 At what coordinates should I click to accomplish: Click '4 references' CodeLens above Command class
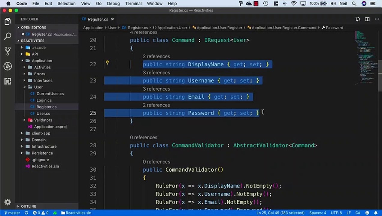(x=144, y=32)
